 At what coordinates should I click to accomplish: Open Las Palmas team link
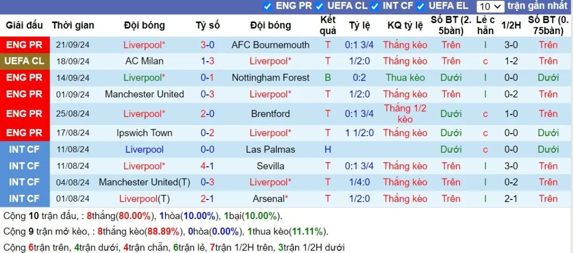point(270,149)
